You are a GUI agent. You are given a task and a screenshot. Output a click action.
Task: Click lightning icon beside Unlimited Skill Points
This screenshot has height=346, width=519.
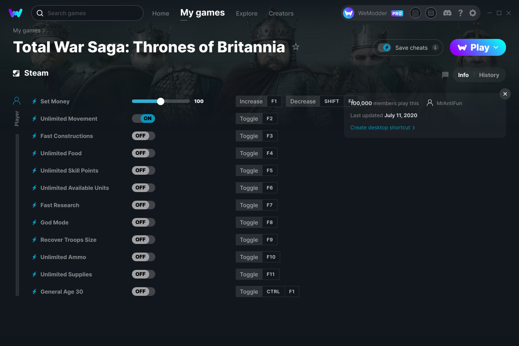(35, 170)
